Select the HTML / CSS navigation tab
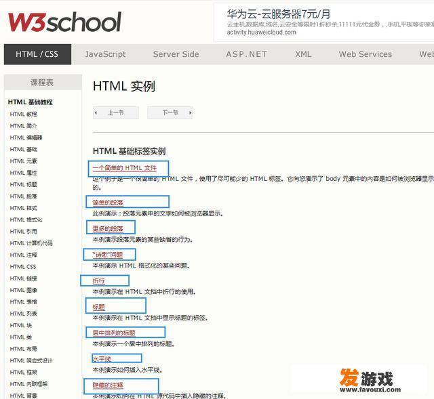Screen dimensions: 434x399 click(37, 54)
